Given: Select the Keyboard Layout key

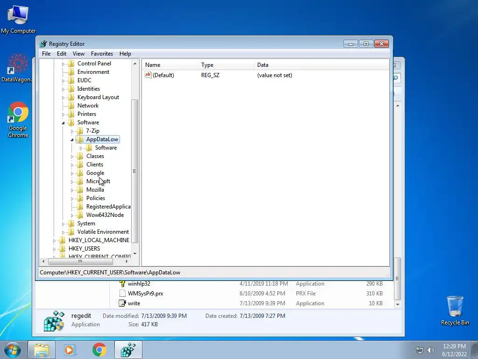Looking at the screenshot, I should (98, 97).
